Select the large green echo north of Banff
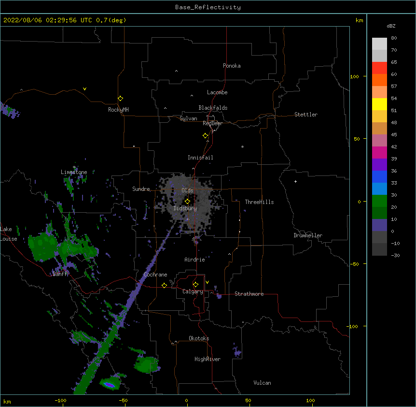 coord(43,247)
